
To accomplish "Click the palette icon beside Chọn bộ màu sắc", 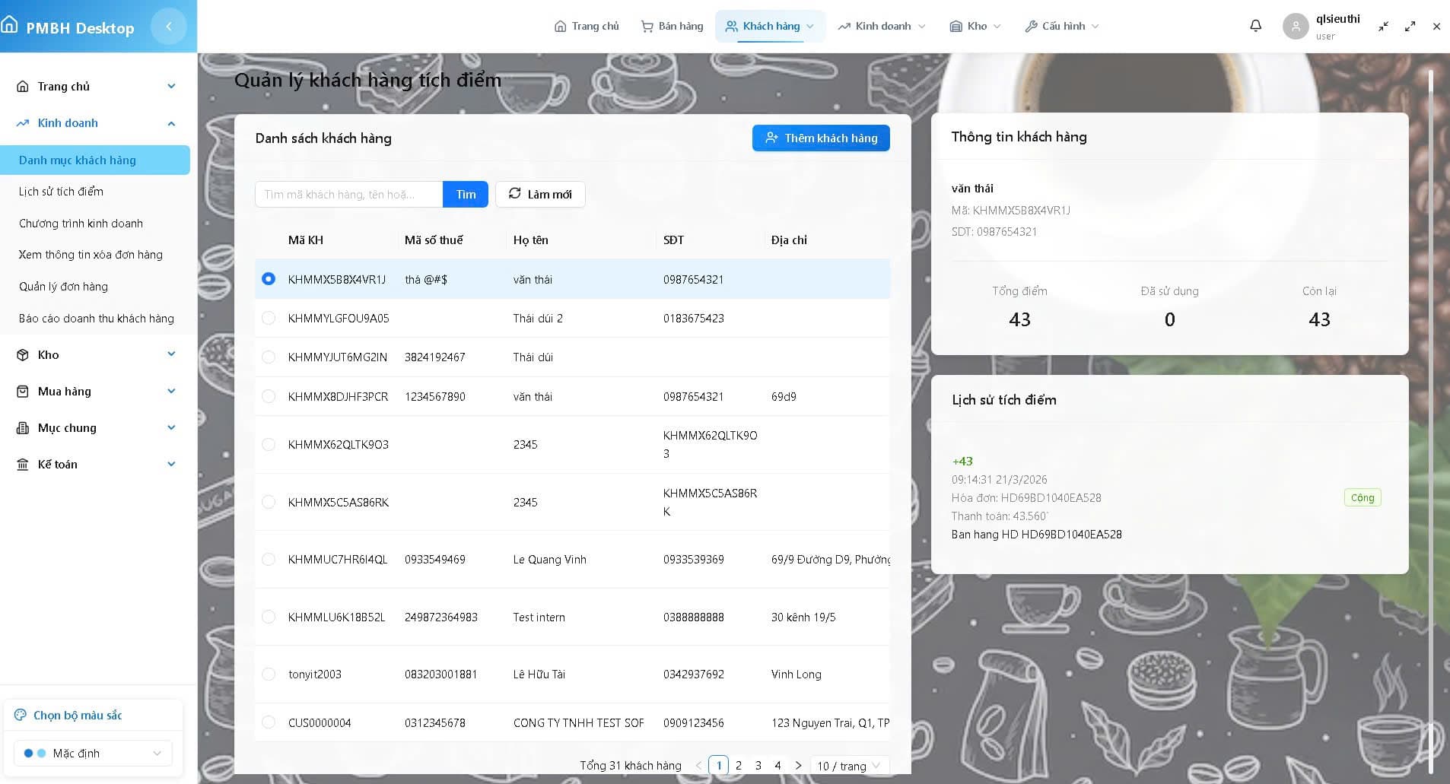I will tap(20, 714).
